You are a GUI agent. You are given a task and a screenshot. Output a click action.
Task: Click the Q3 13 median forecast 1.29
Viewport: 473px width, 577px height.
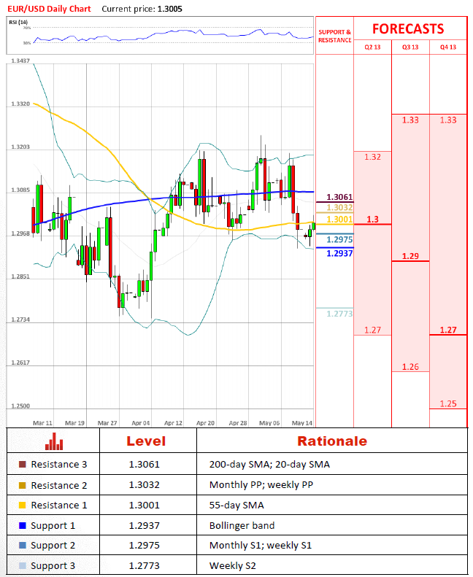[410, 256]
